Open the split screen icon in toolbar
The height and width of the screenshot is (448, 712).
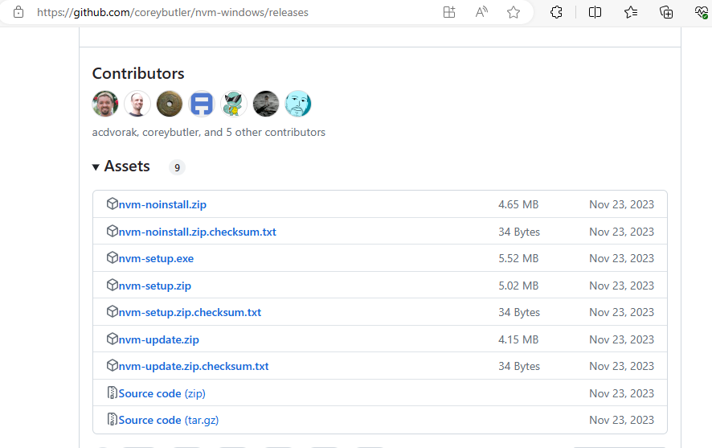595,12
